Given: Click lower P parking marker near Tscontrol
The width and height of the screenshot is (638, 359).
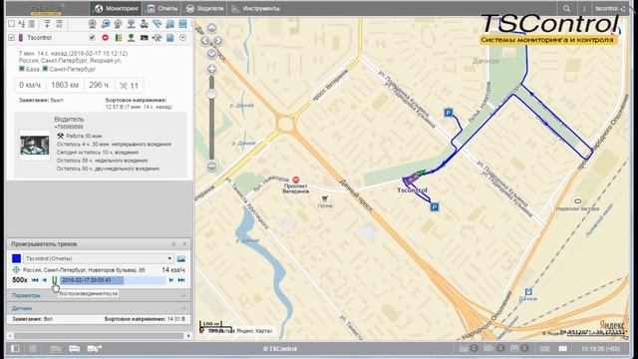Looking at the screenshot, I should coord(435,207).
